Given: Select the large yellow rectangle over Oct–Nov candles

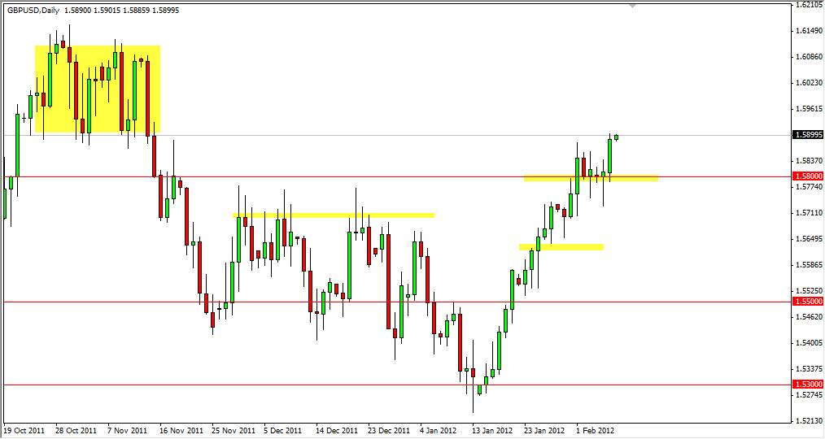Looking at the screenshot, I should click(x=98, y=89).
